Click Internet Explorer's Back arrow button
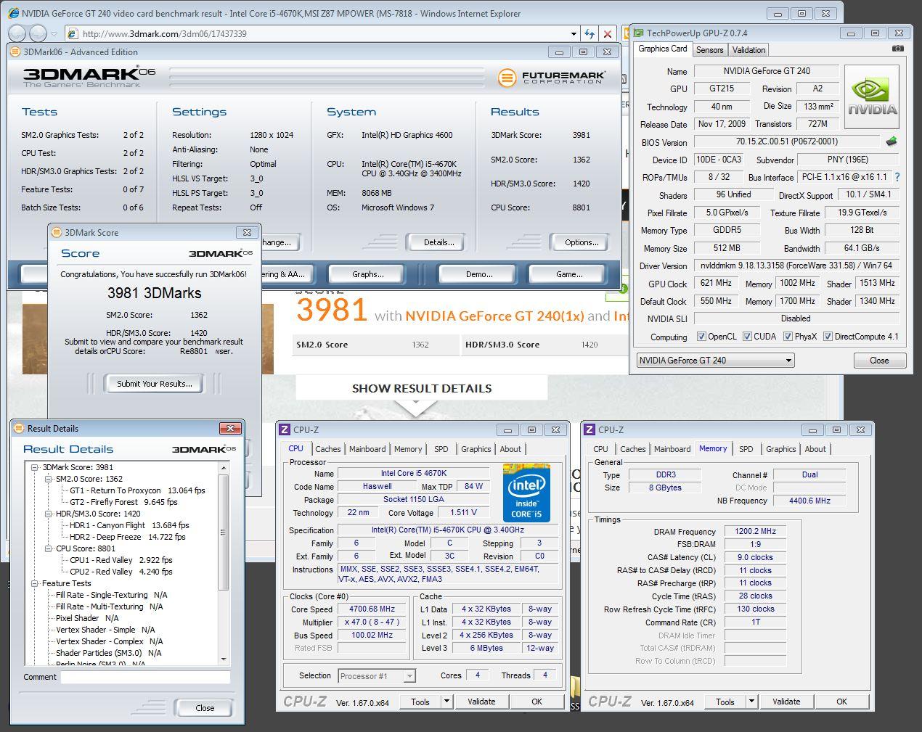922x732 pixels. 17,33
